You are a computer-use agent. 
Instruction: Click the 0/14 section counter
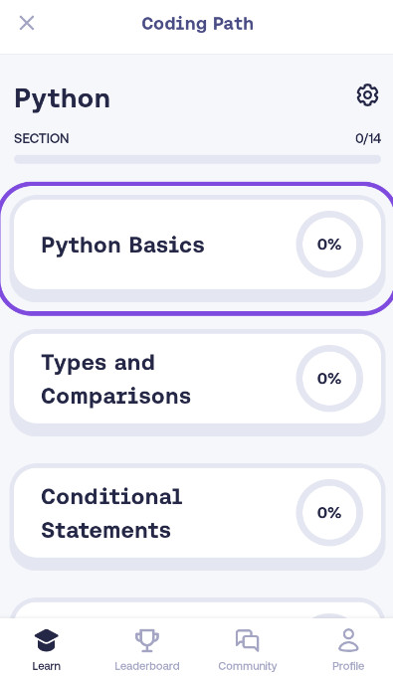(x=368, y=138)
